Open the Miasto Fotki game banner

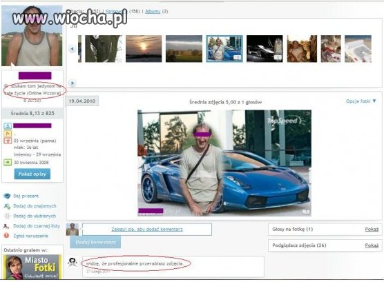32,267
